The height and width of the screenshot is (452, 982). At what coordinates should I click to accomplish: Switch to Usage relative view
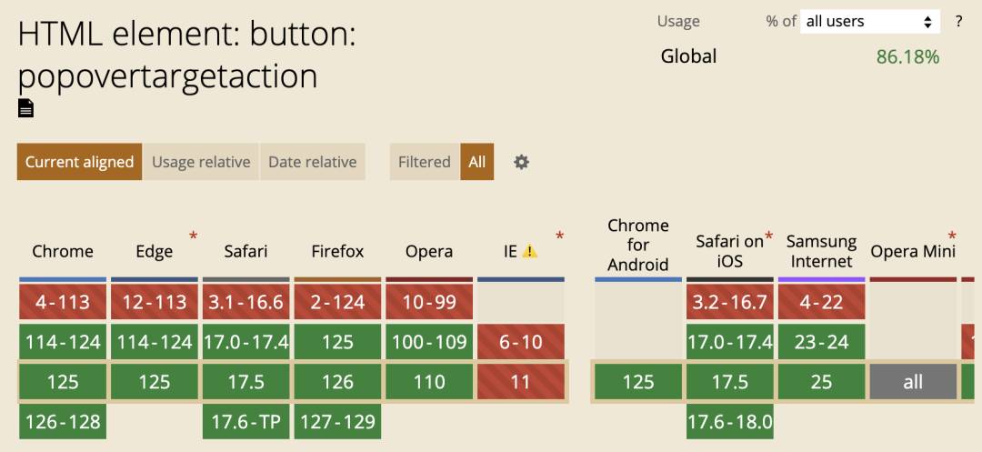tap(201, 162)
